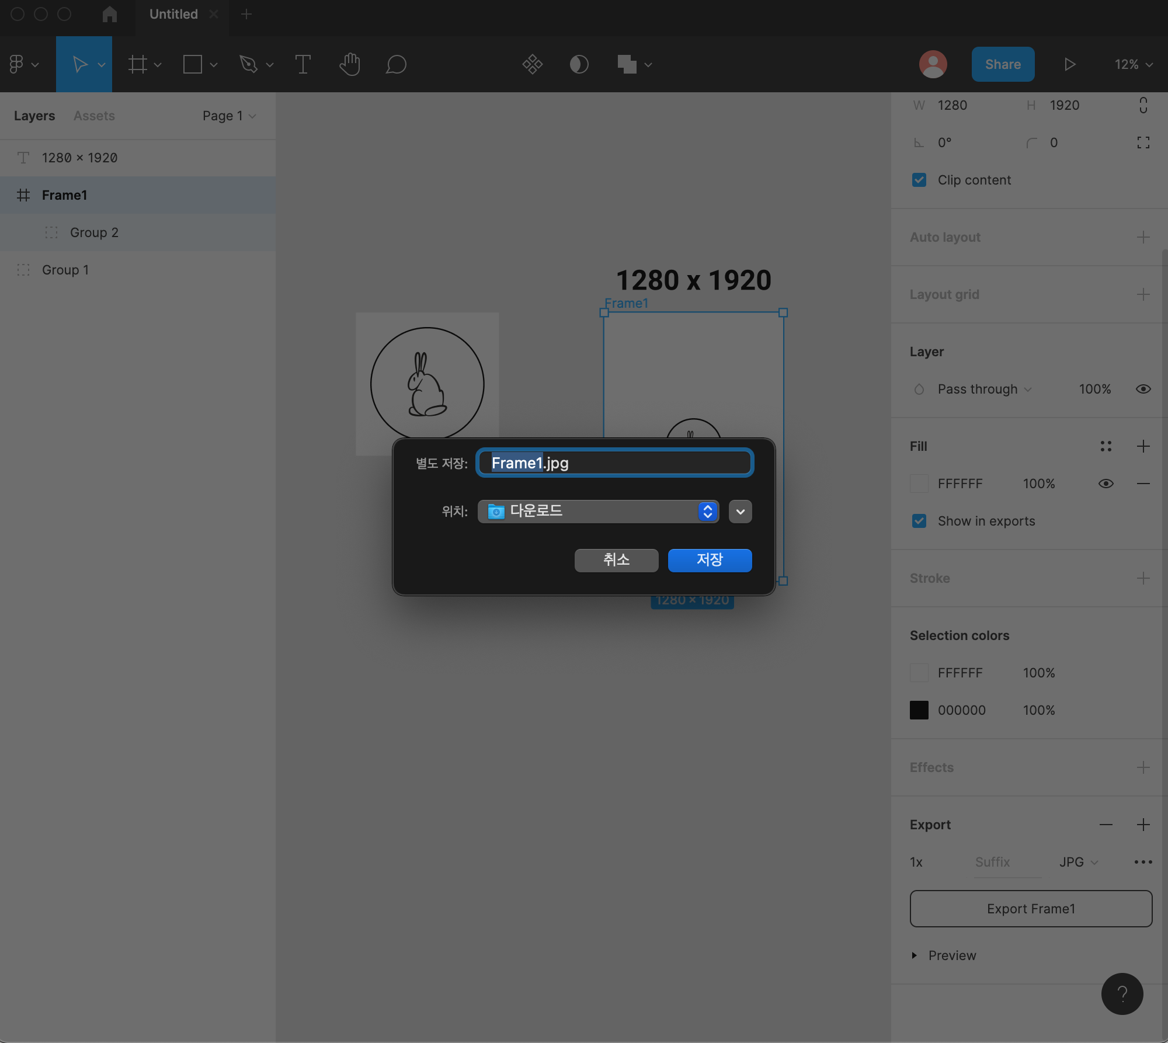Hide the FFFFFF fill with eye icon
1168x1043 pixels.
[x=1106, y=484]
